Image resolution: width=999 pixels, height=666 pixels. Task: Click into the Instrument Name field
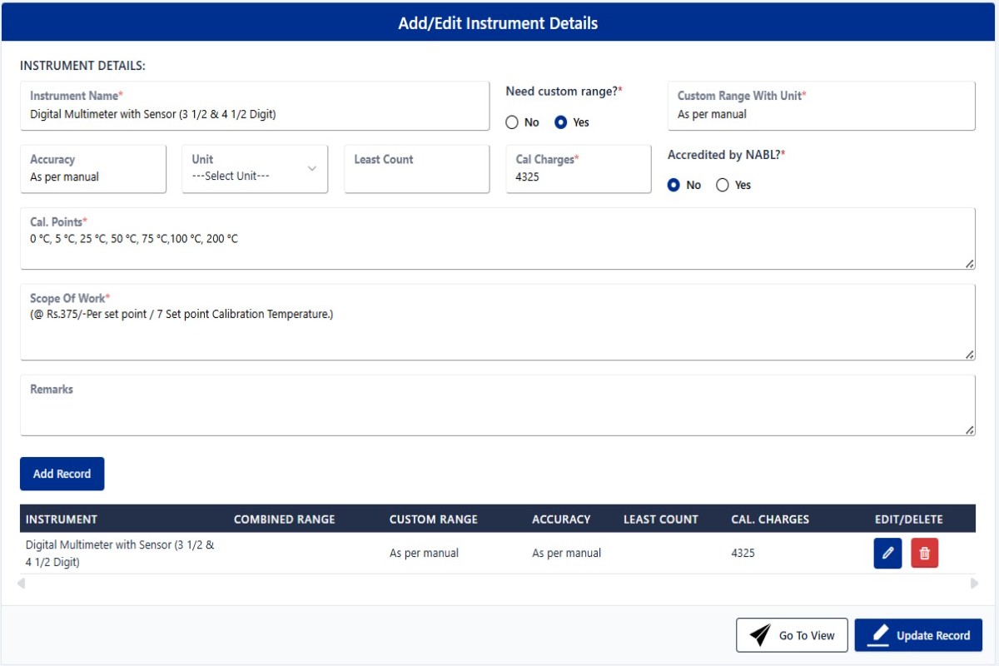(x=255, y=114)
